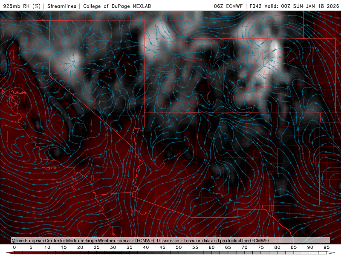Click the 65 value on the color scale

point(228,247)
